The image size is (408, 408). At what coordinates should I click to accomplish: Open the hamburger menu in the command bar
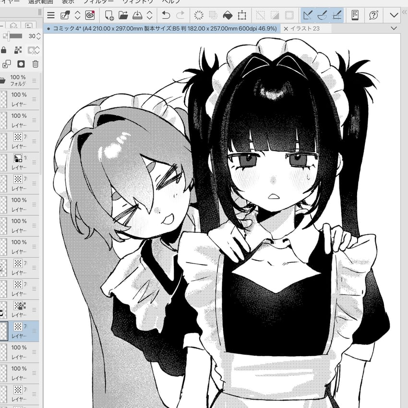(51, 15)
